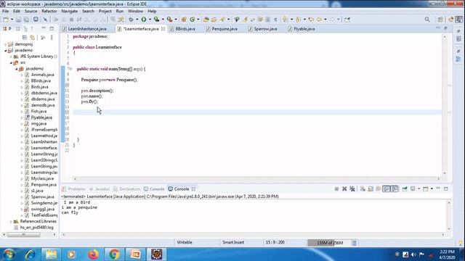Toggle Show Whitespace Characters paragraph icon

[275, 20]
